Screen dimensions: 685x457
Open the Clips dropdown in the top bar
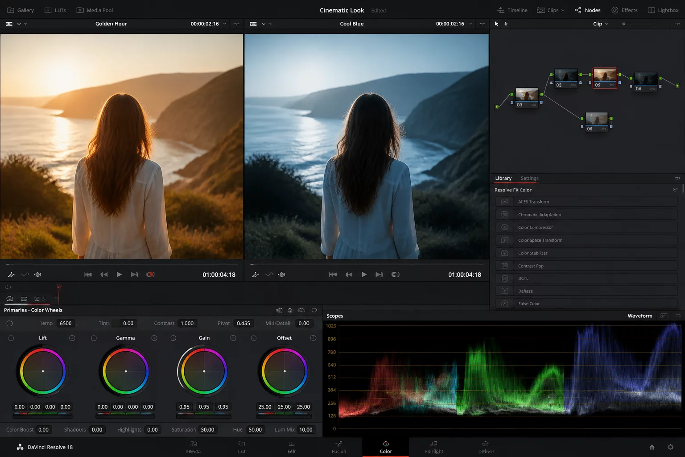pos(551,10)
